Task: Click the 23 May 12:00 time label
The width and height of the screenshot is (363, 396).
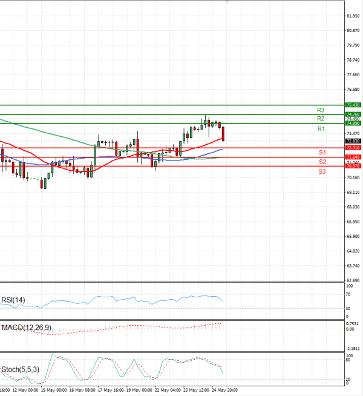Action: (196, 390)
